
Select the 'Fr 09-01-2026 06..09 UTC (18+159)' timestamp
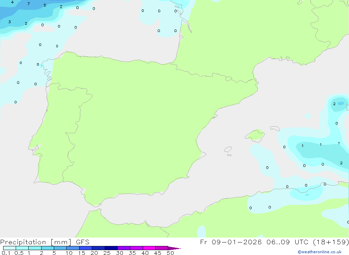274,242
